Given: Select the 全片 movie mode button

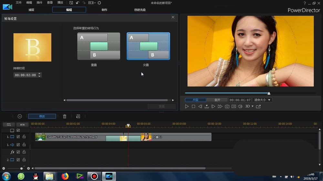Looking at the screenshot, I should pyautogui.click(x=217, y=100).
